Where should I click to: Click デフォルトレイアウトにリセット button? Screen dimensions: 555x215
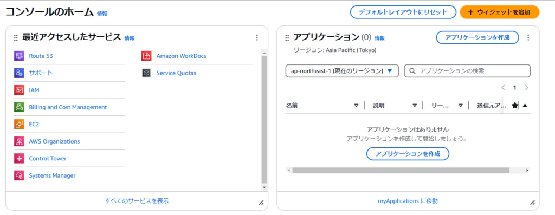(403, 12)
